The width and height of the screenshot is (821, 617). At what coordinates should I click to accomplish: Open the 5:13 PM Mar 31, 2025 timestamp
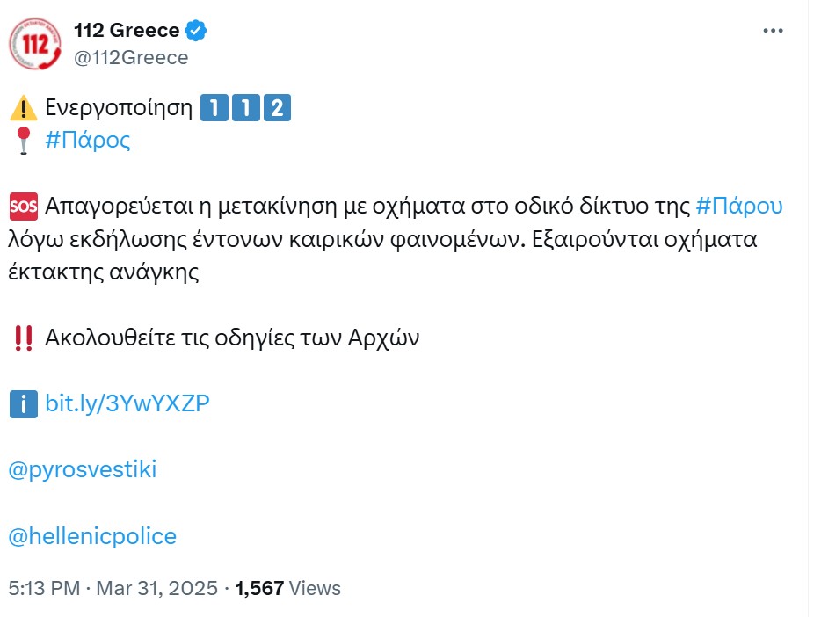click(113, 588)
